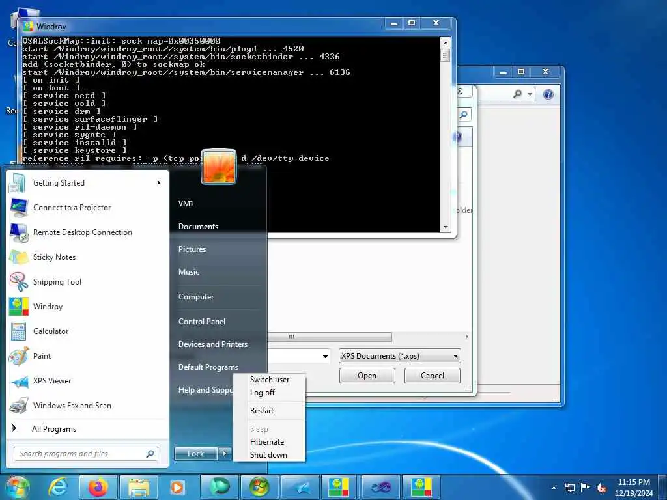The height and width of the screenshot is (500, 667).
Task: Open Internet Explorer from the taskbar
Action: click(x=57, y=487)
